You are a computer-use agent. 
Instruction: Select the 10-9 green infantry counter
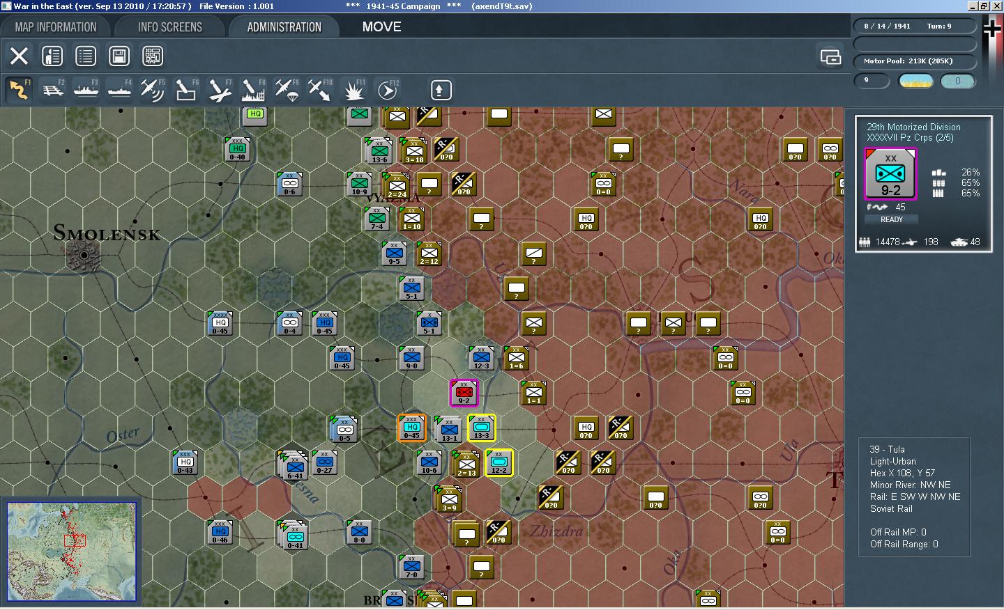(x=359, y=184)
